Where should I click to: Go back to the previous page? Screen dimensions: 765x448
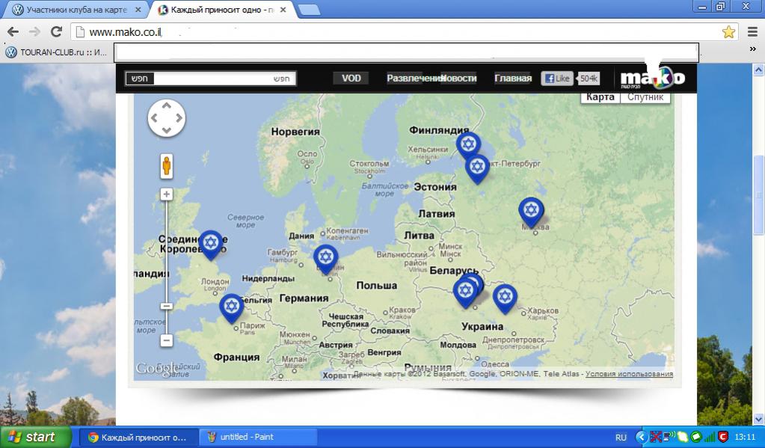13,31
